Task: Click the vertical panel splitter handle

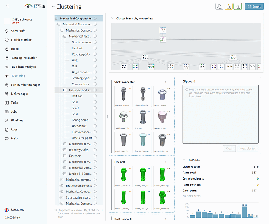Action: (107, 117)
